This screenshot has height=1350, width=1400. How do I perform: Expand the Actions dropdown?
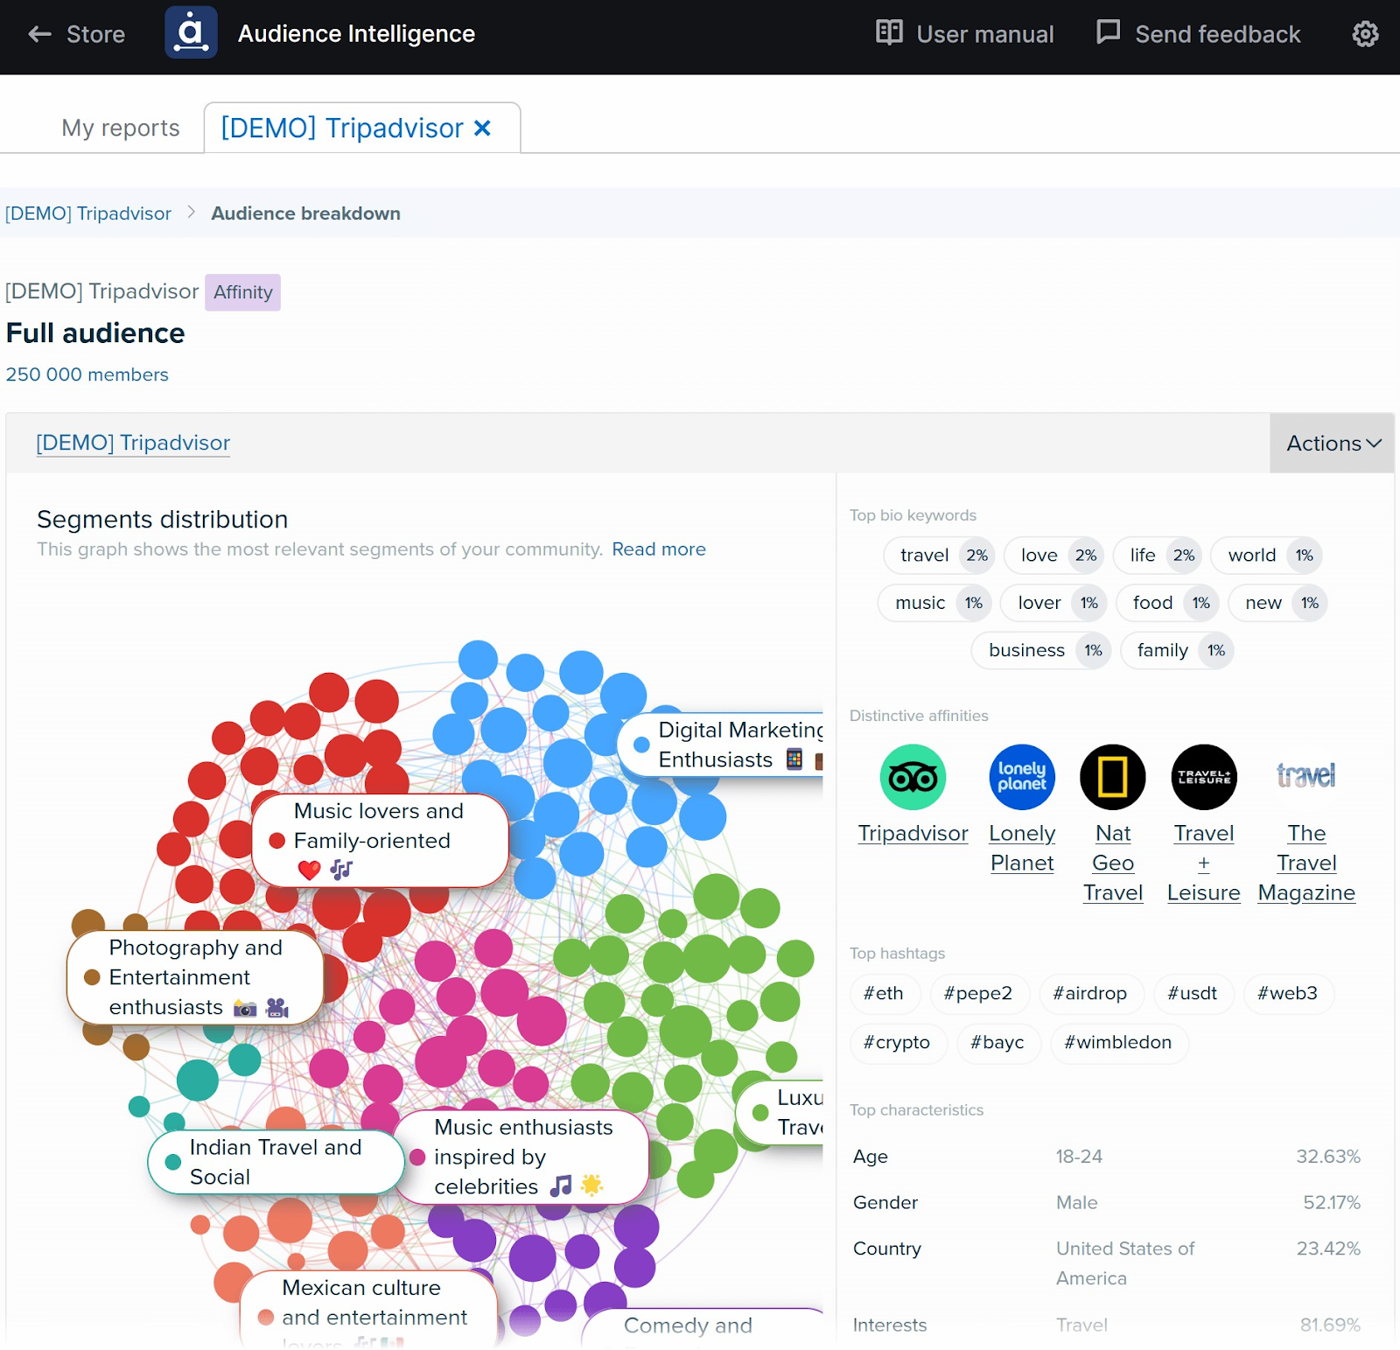click(1332, 444)
